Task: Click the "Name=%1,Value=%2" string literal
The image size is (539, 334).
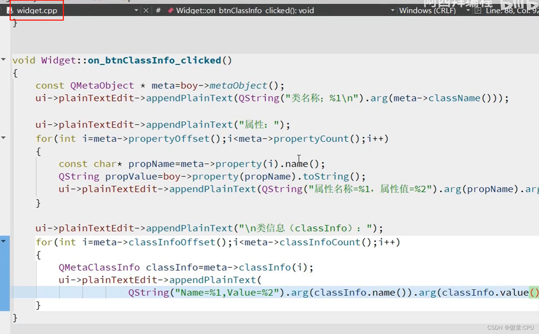Action: point(227,293)
